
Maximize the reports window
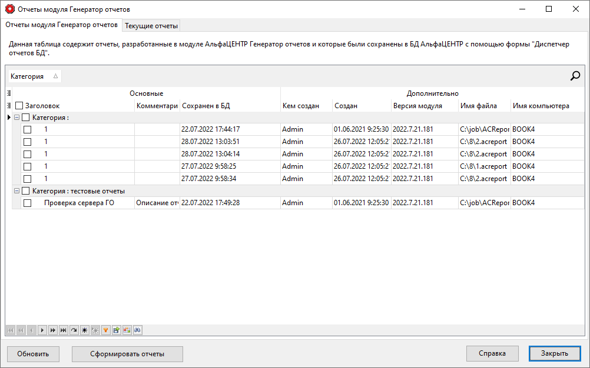tap(549, 9)
